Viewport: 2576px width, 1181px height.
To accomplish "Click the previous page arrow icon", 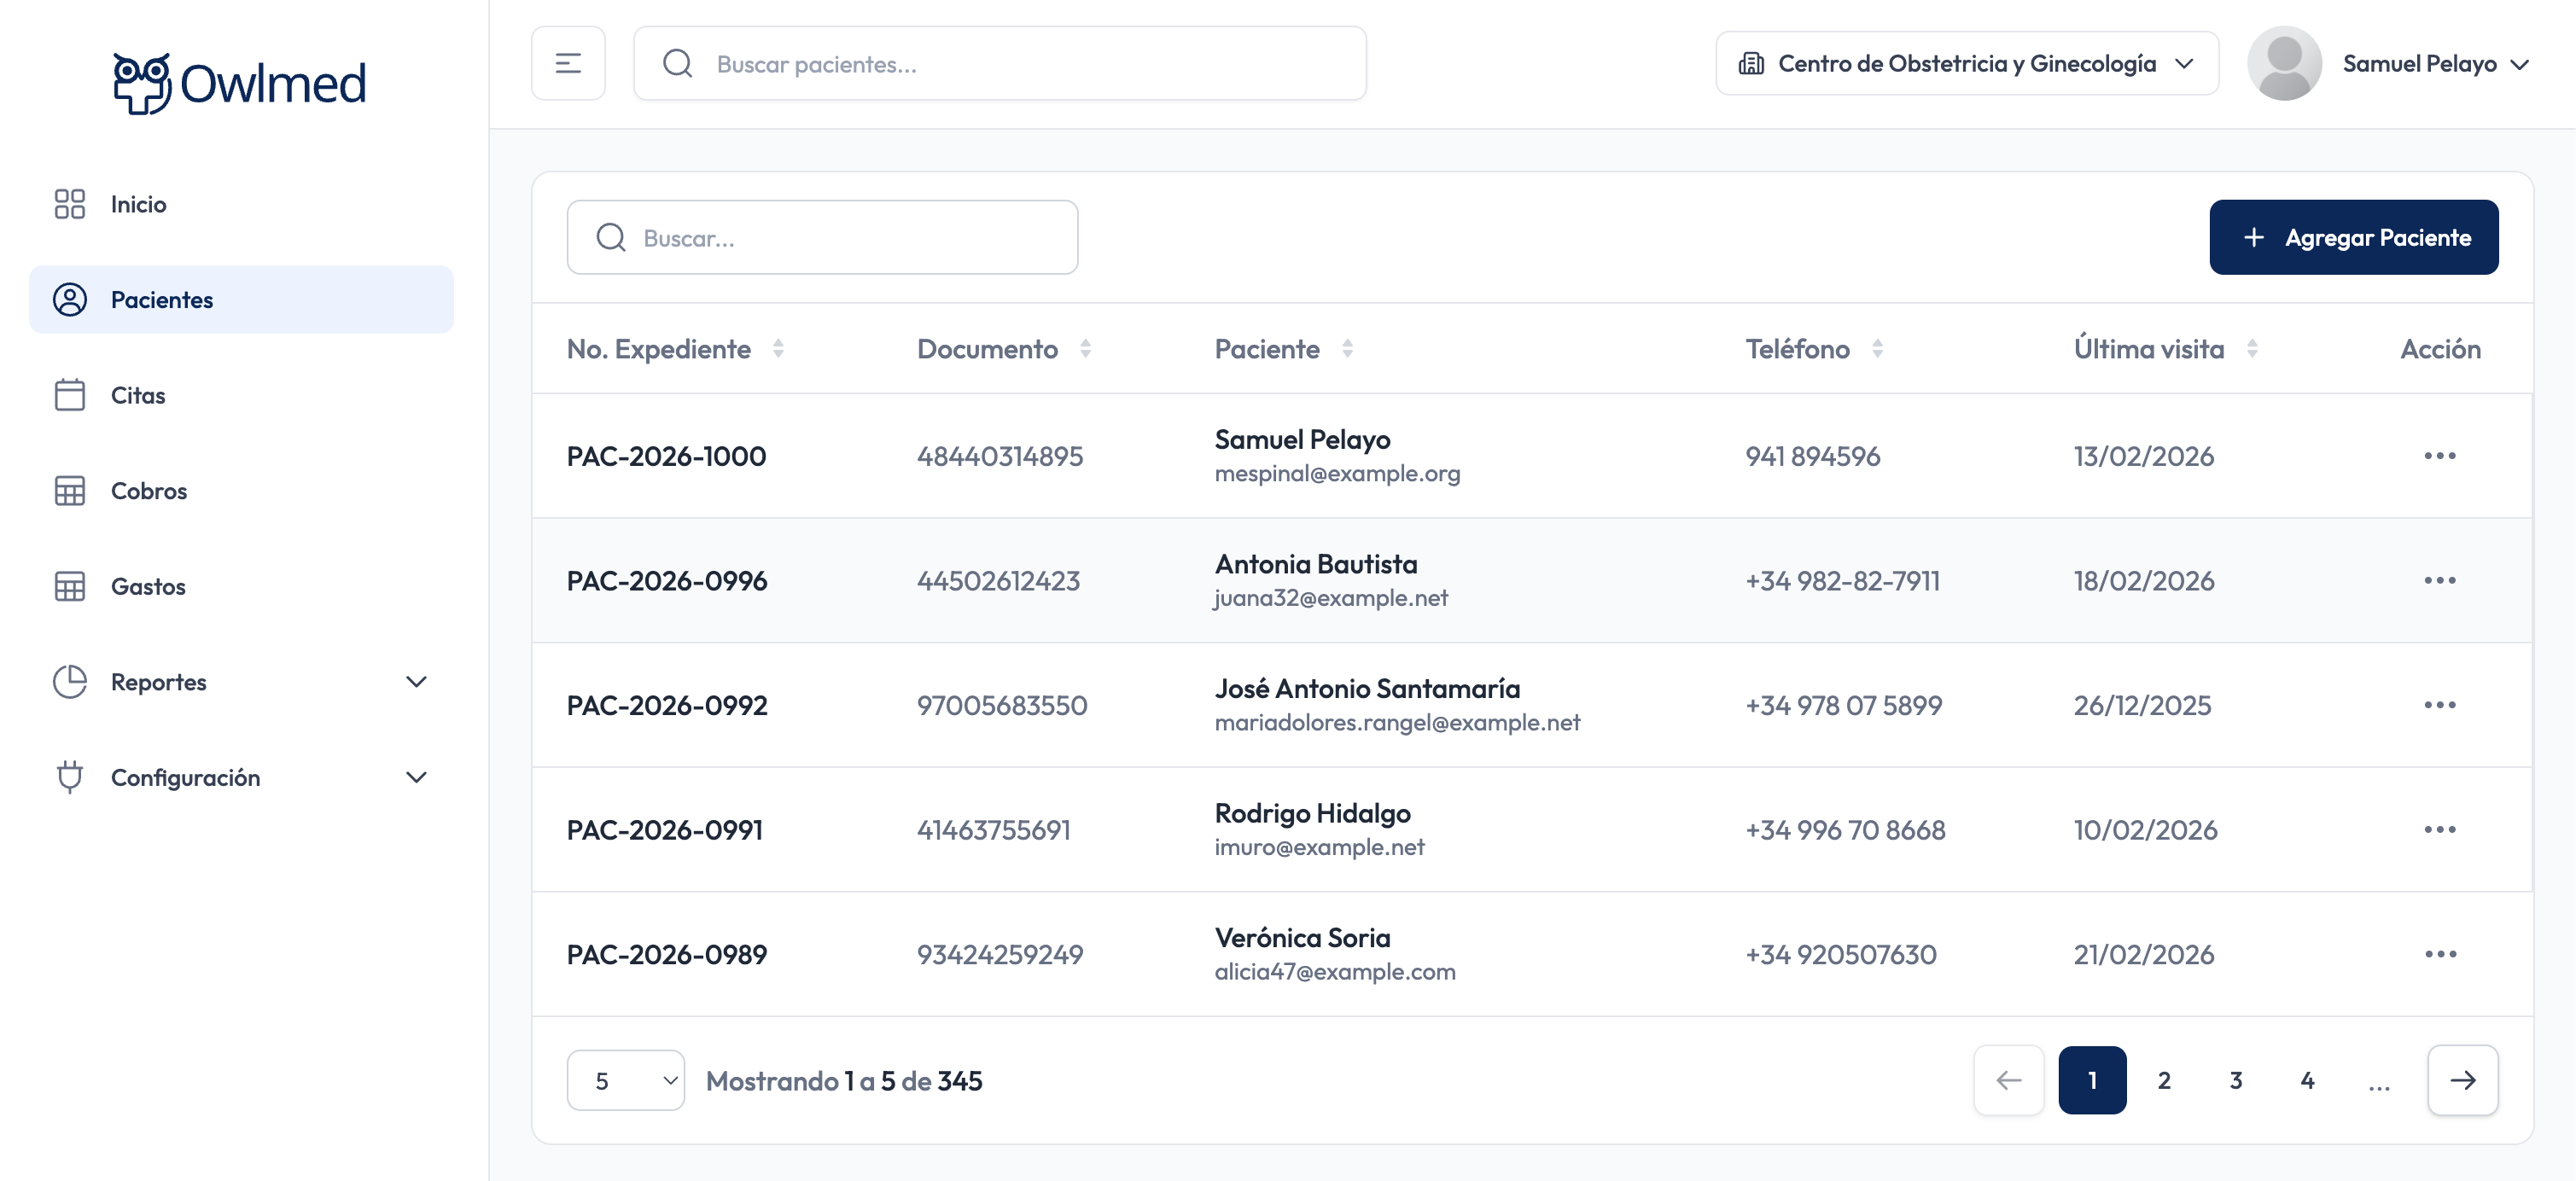I will pyautogui.click(x=2008, y=1080).
